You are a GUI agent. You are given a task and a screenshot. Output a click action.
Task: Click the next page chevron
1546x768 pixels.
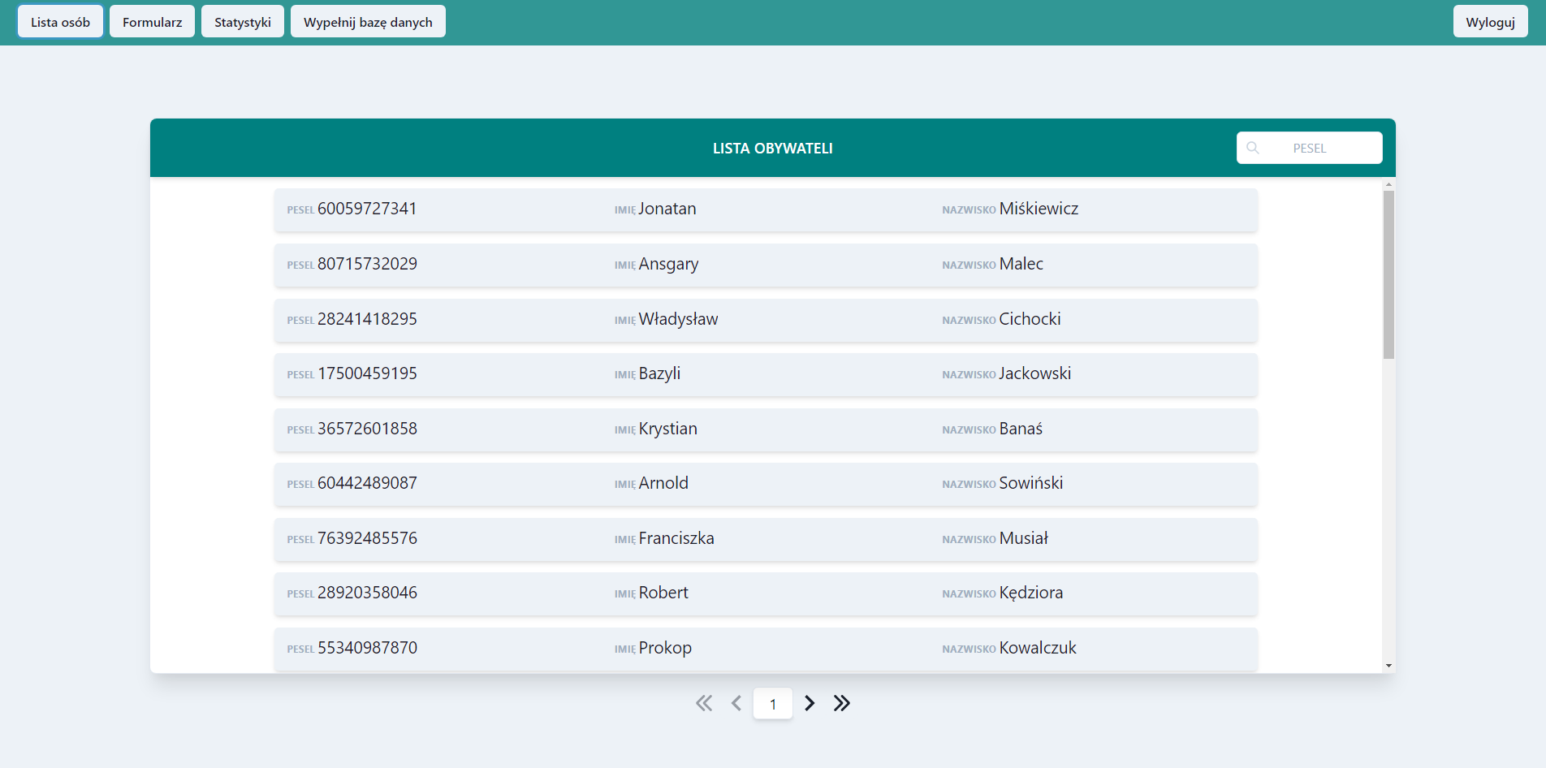point(809,703)
